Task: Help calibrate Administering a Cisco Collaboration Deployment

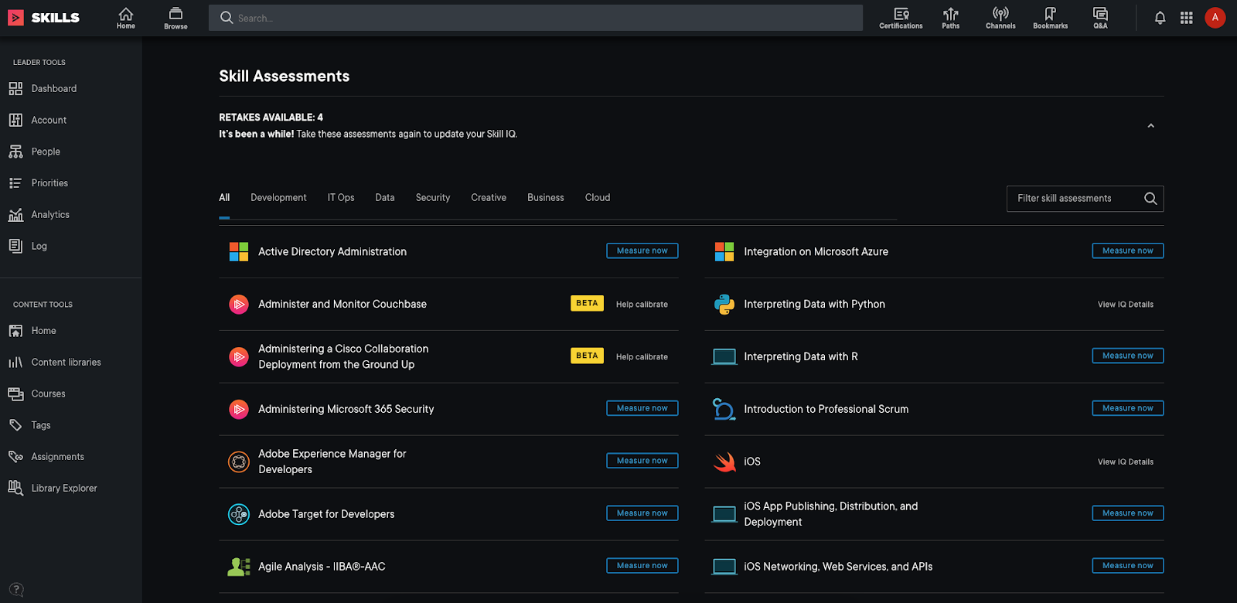Action: [642, 357]
